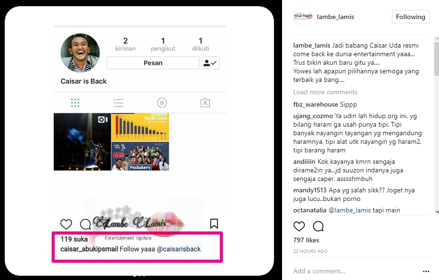Image resolution: width=439 pixels, height=280 pixels.
Task: Select the grid view icon in the profile
Action: pos(75,103)
